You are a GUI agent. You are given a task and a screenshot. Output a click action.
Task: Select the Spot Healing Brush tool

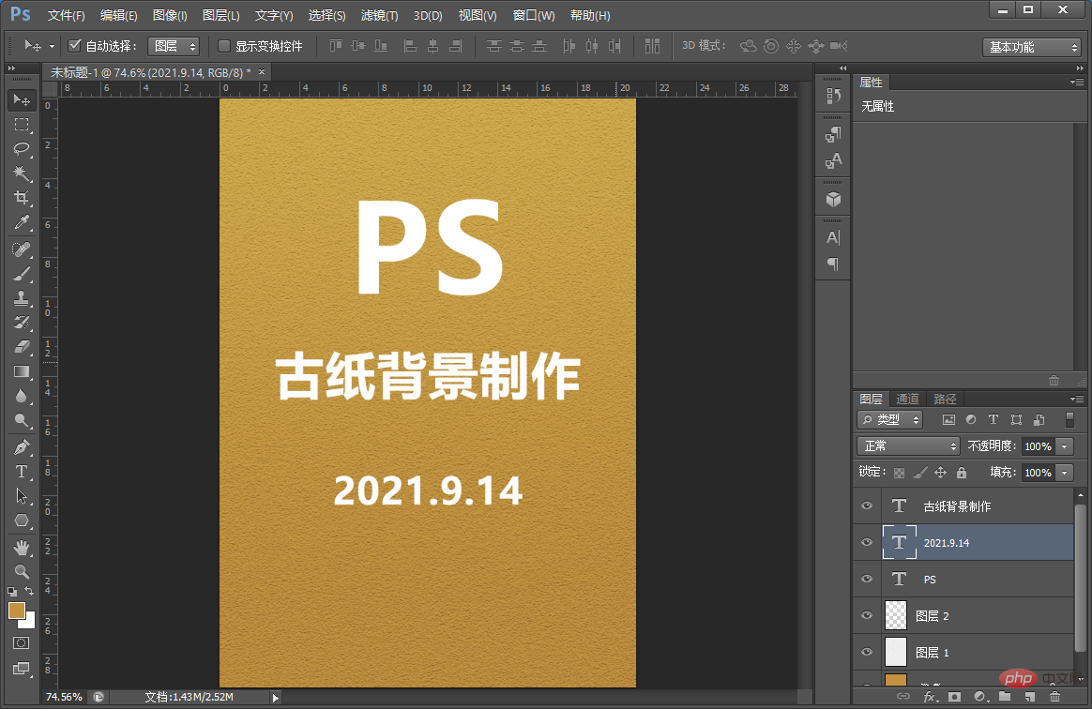pos(22,249)
